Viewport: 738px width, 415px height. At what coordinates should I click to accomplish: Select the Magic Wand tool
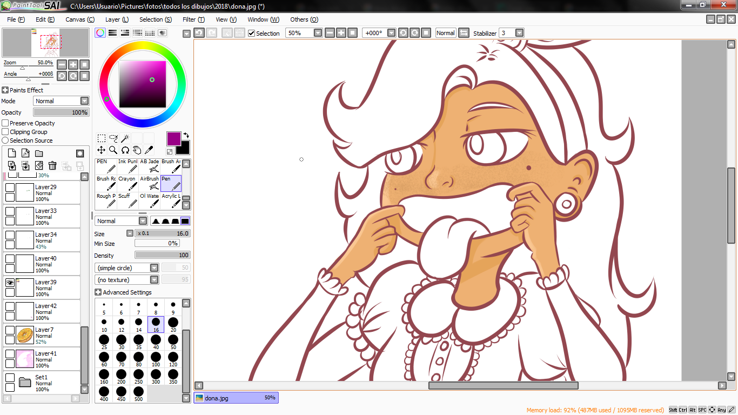coord(125,138)
